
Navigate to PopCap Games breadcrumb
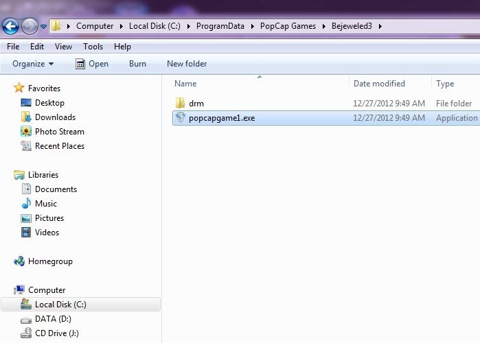288,26
